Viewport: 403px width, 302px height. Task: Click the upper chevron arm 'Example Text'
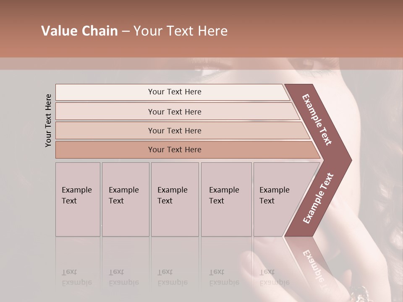[x=317, y=120]
